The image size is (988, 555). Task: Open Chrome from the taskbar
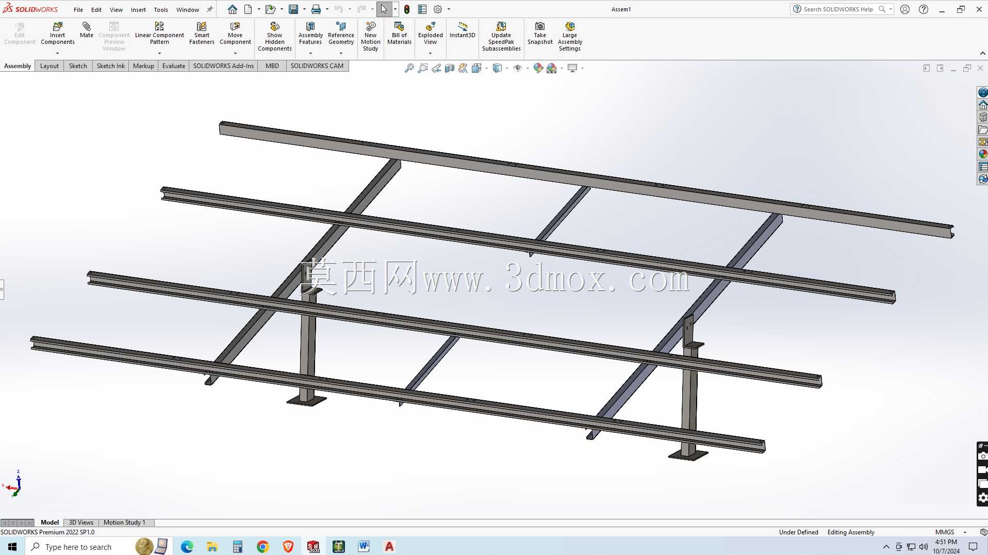pyautogui.click(x=263, y=547)
